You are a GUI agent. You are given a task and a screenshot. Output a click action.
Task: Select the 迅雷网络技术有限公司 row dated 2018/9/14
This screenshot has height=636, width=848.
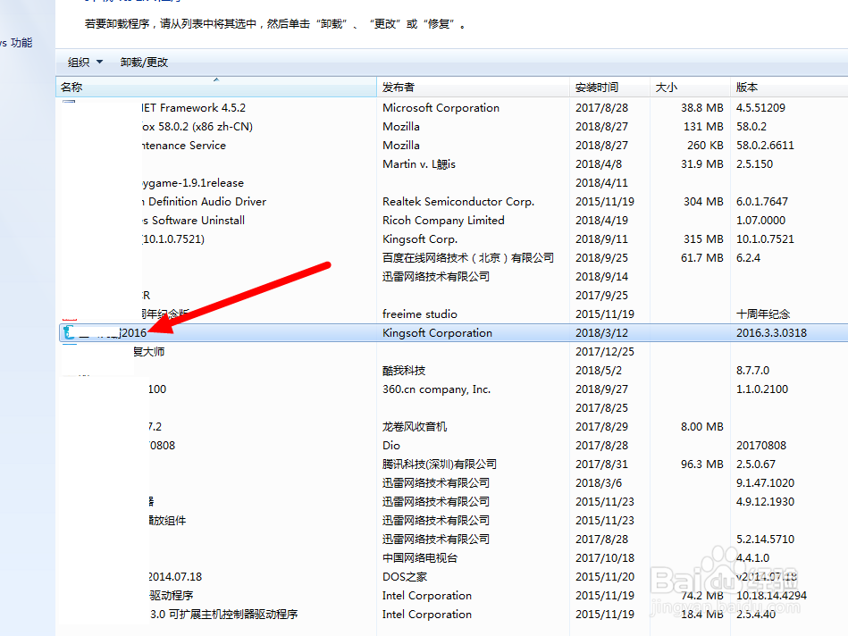[453, 276]
